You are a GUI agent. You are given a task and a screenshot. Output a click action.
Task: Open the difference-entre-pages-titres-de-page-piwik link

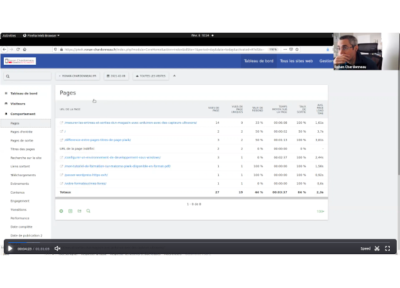click(97, 140)
